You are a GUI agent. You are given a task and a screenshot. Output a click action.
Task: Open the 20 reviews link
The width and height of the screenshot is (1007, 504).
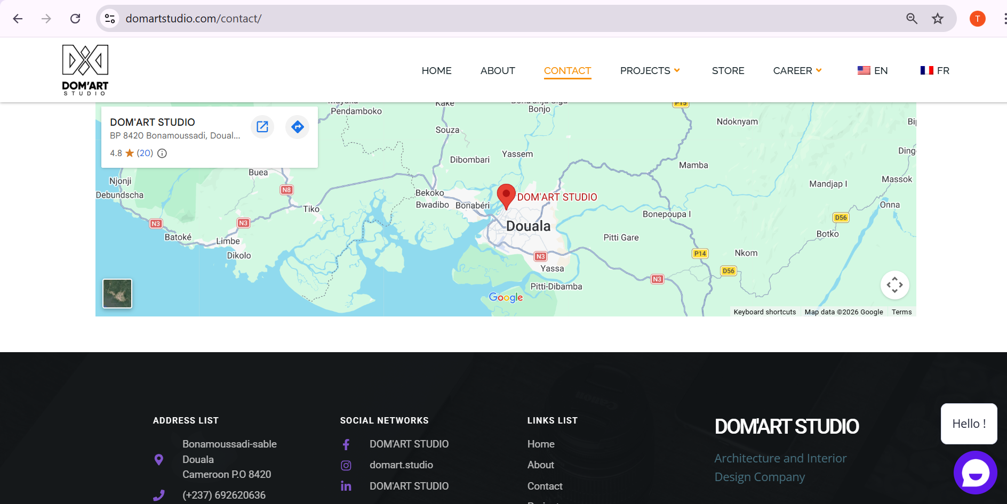(x=145, y=153)
